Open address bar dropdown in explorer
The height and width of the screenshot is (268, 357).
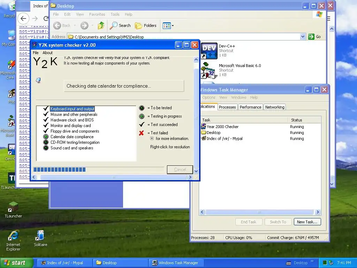pyautogui.click(x=303, y=37)
